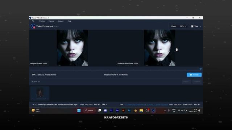Switch to Adobe After Effects in taskbar

(117, 110)
